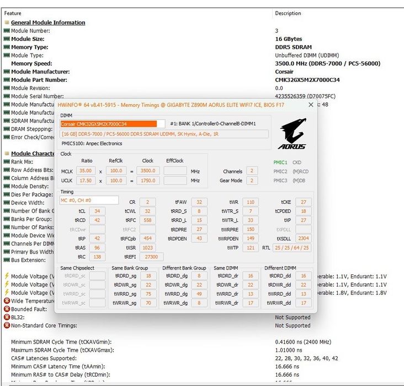This screenshot has height=386, width=404.
Task: Select the green PMIC1 indicator
Action: [x=280, y=162]
